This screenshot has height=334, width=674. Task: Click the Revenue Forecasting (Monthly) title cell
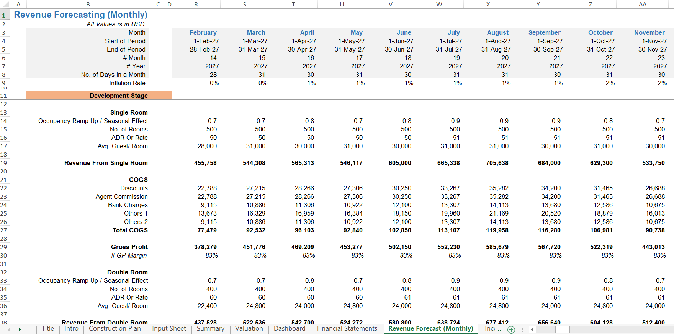pyautogui.click(x=81, y=15)
